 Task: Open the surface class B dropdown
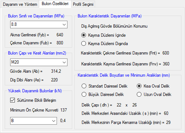33,121
